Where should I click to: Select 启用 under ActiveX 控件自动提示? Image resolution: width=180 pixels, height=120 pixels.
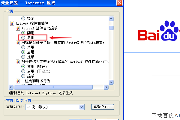[x=23, y=37]
